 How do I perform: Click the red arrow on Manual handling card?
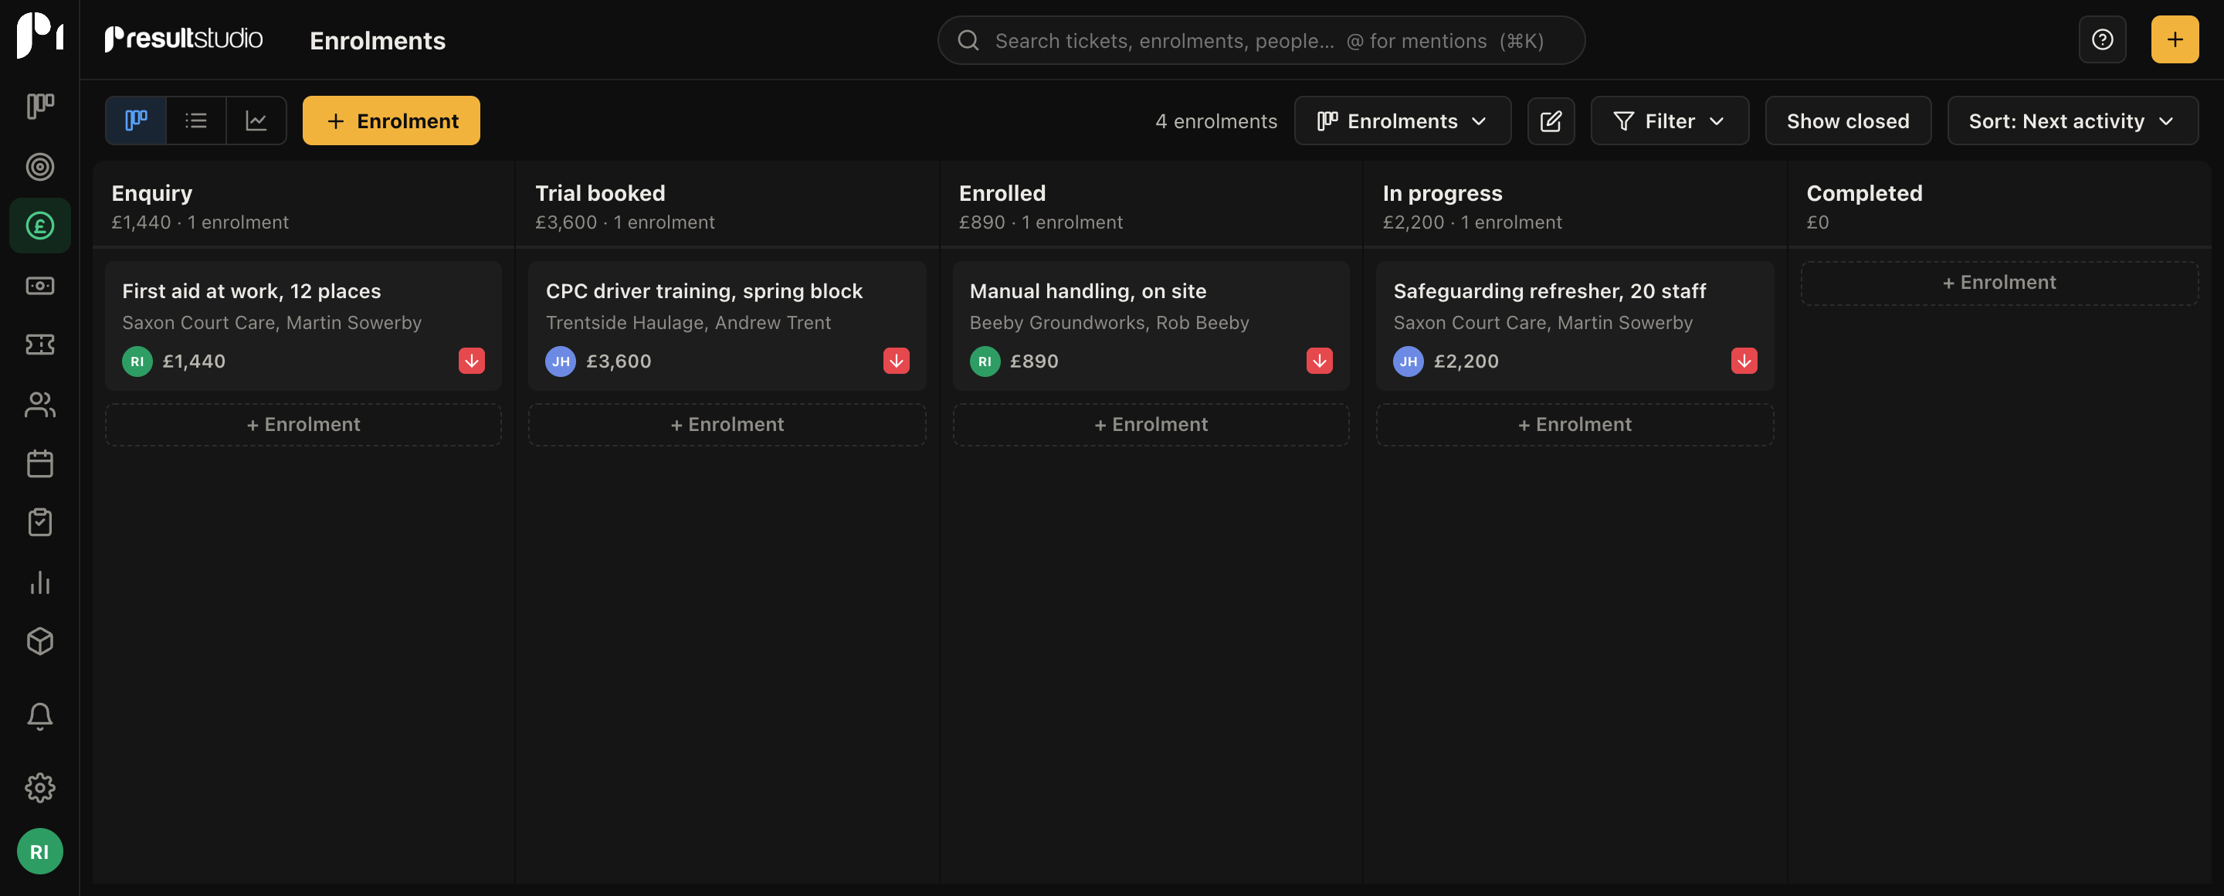(x=1319, y=361)
